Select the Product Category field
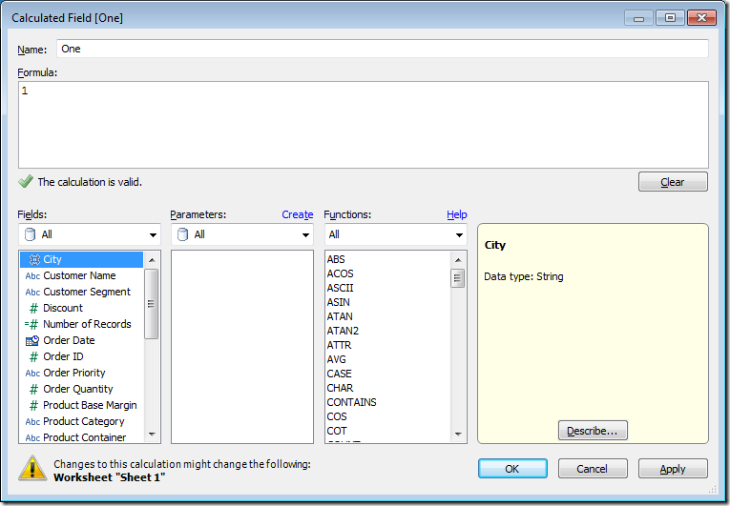 [81, 421]
